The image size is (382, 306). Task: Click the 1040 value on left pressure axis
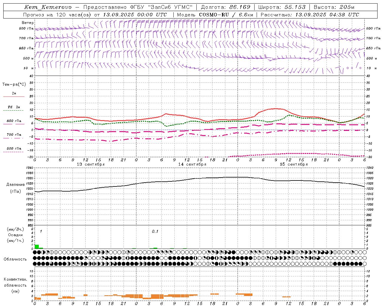30,168
